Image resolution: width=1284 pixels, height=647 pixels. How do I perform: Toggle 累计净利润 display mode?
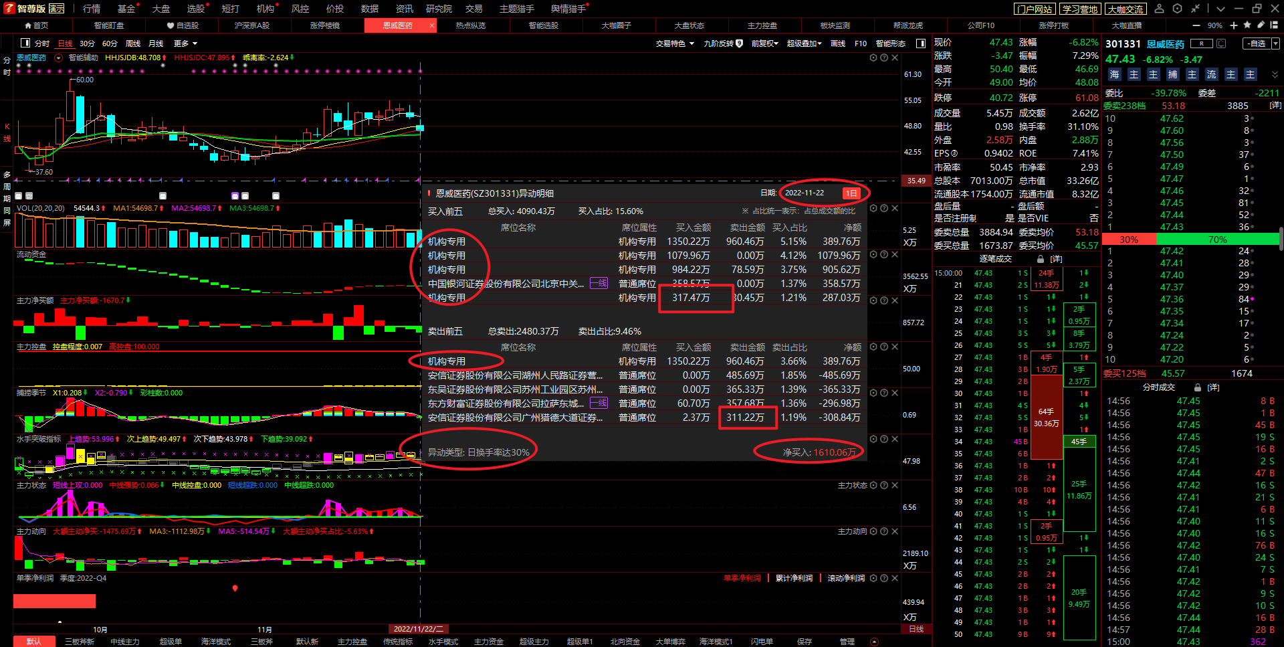794,578
